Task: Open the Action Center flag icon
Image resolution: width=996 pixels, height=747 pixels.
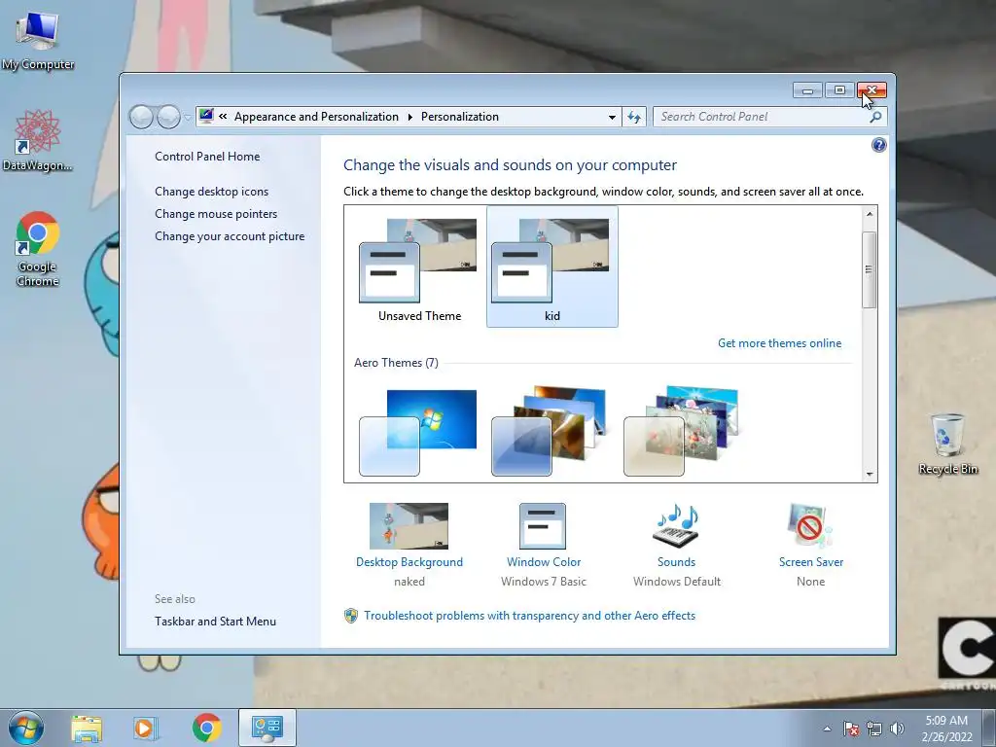Action: (851, 729)
